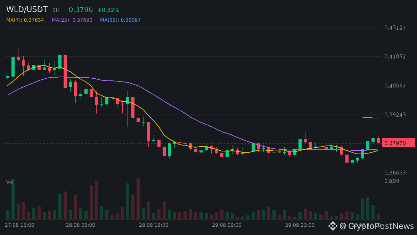Click the WLD/USDT pair title
The image size is (417, 235).
27,10
